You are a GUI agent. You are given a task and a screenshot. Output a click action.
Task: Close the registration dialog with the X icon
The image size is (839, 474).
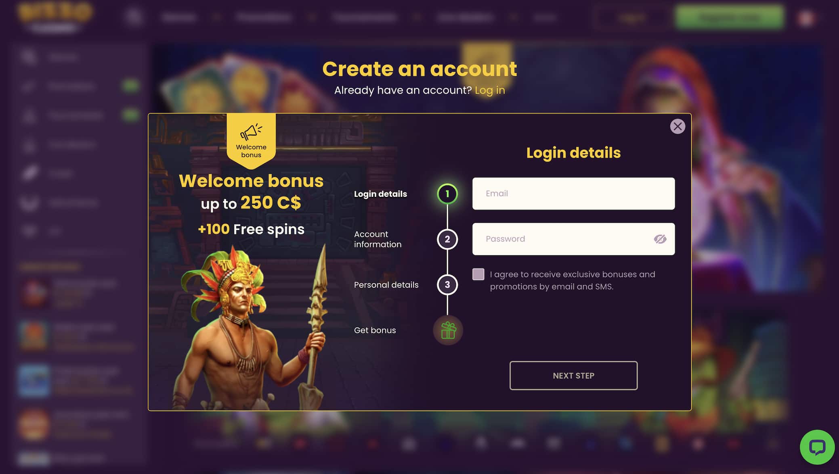[x=677, y=126]
